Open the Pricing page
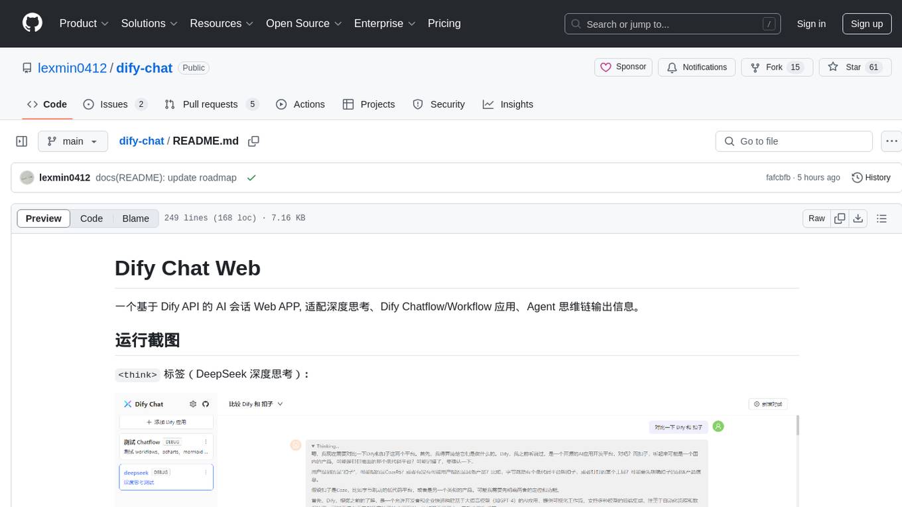The width and height of the screenshot is (902, 507). pos(444,23)
